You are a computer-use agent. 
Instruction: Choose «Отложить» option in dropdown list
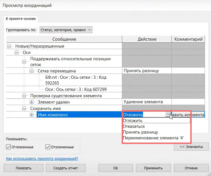(x=156, y=121)
